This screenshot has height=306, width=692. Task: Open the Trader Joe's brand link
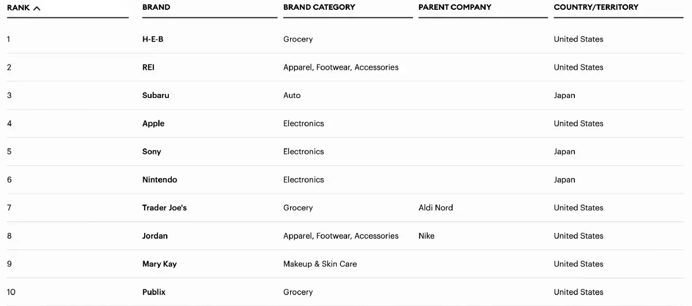tap(164, 208)
